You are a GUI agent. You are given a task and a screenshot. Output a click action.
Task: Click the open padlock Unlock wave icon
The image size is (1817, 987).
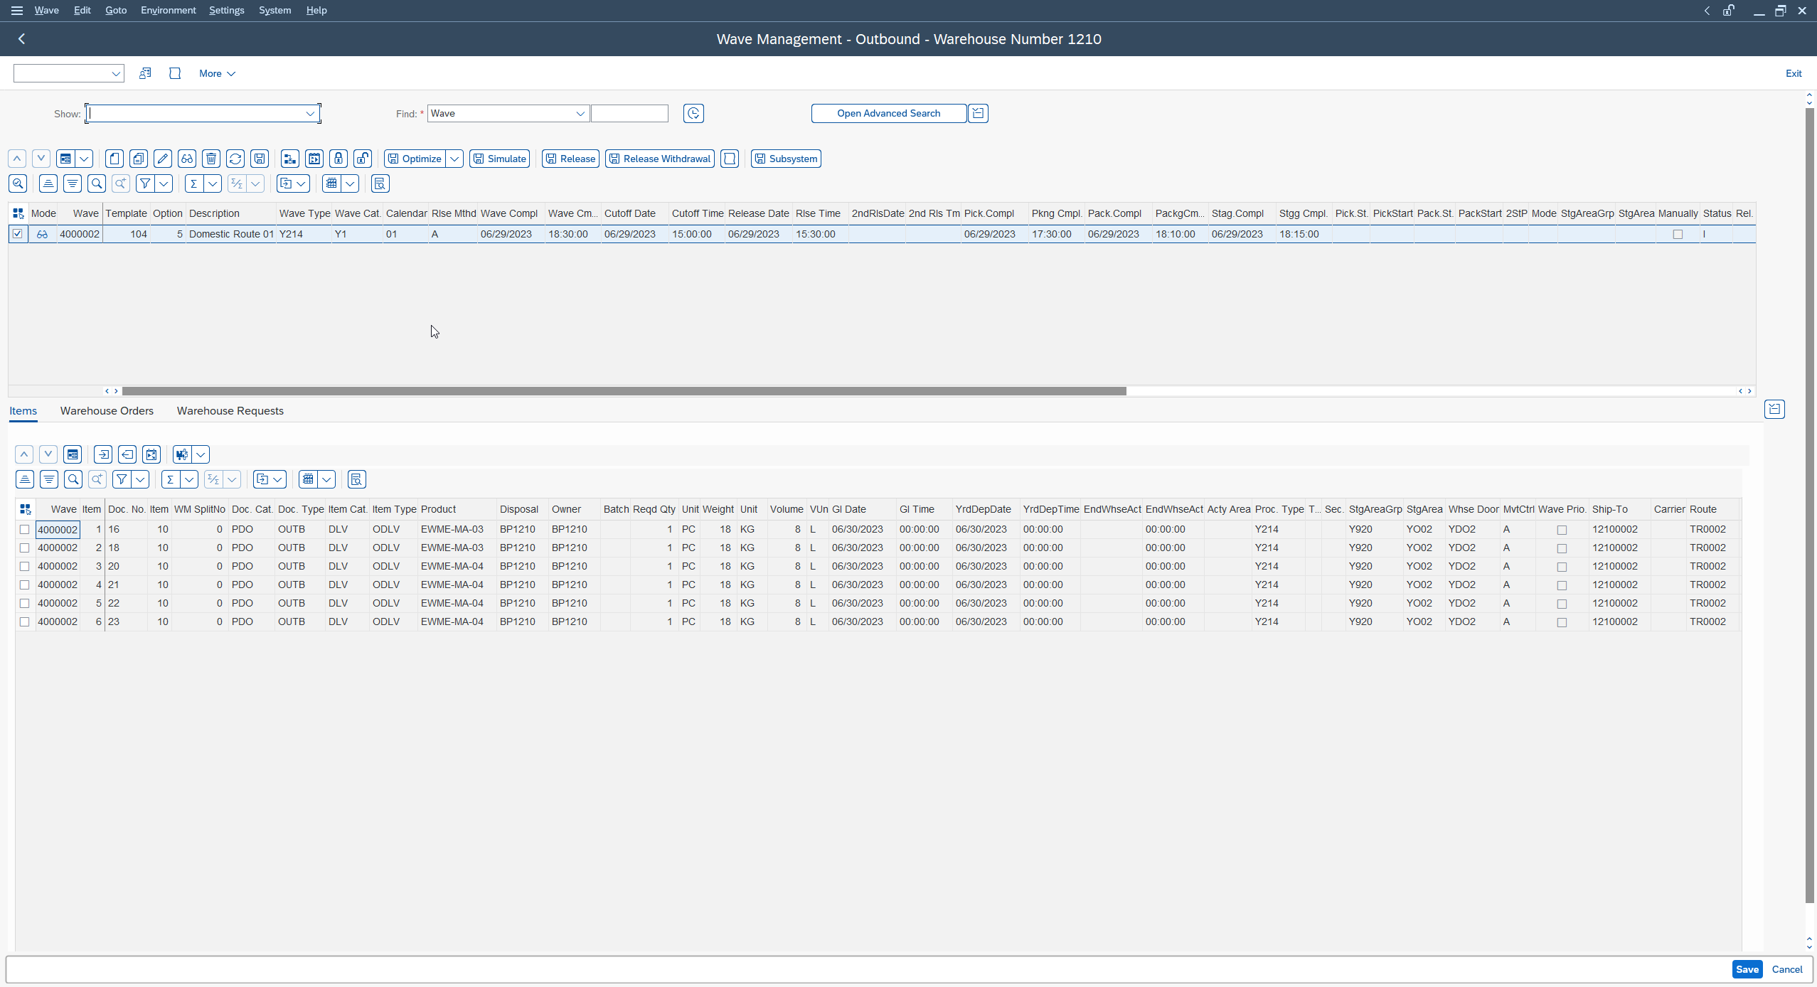click(x=363, y=159)
